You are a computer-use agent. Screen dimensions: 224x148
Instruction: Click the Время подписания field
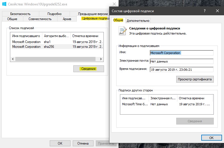[182, 70]
